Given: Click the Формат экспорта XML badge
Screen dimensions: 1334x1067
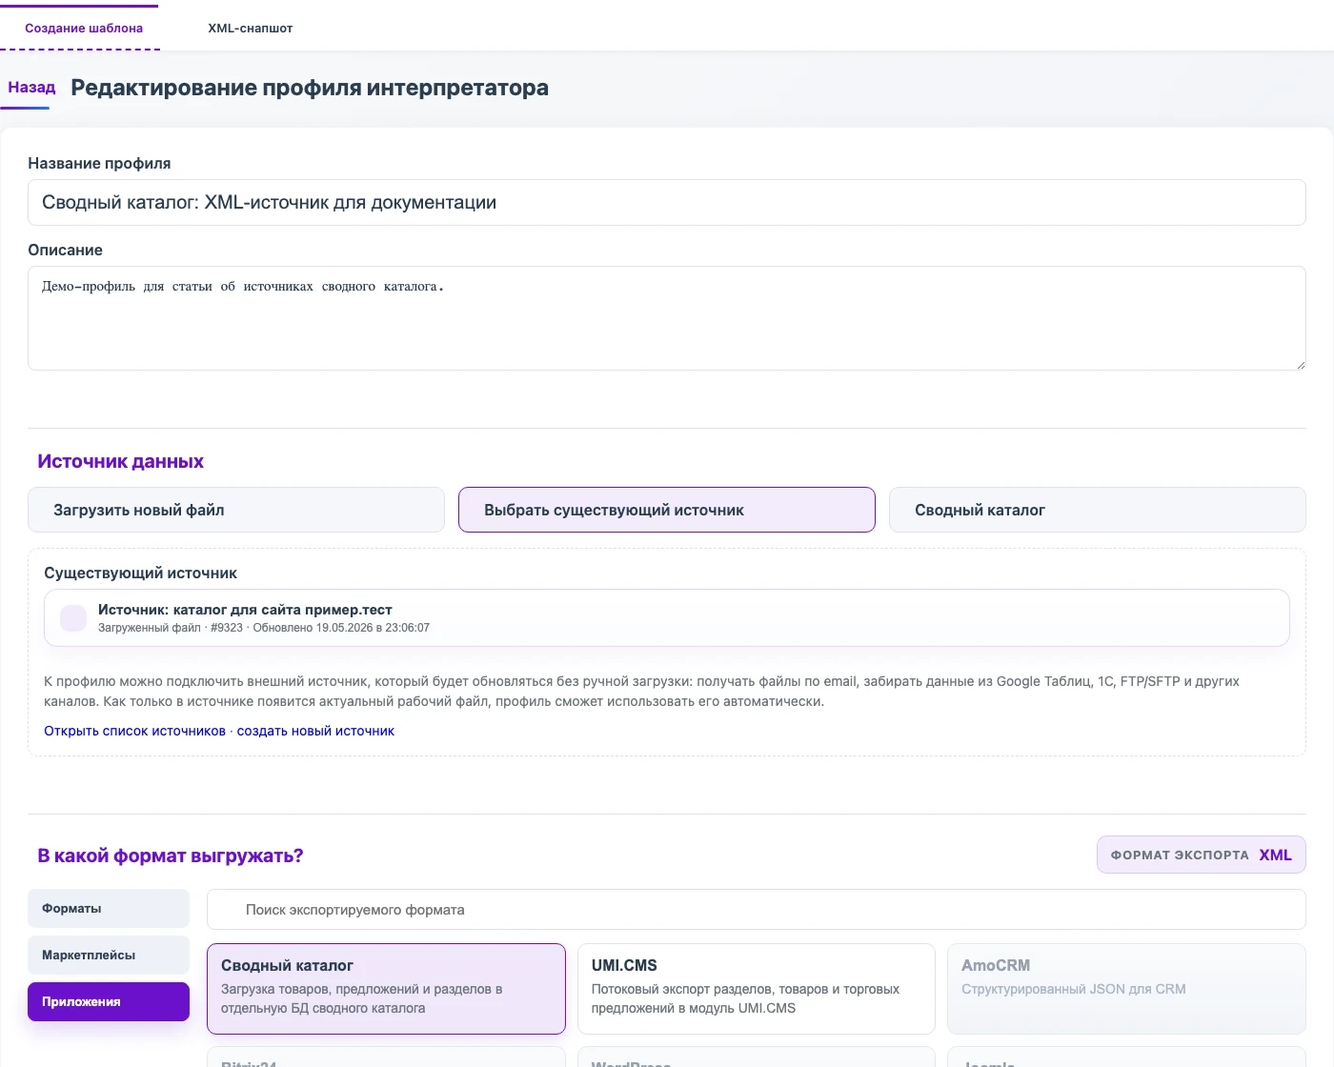Looking at the screenshot, I should point(1201,855).
